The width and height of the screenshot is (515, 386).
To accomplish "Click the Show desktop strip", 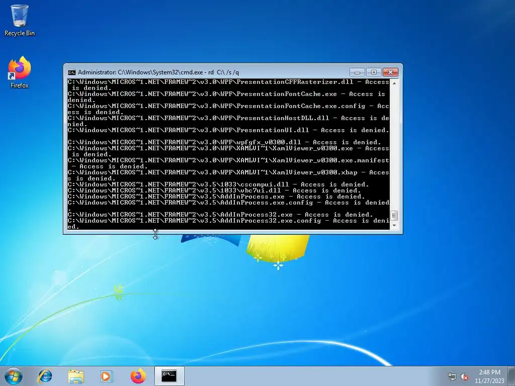I will pyautogui.click(x=511, y=376).
